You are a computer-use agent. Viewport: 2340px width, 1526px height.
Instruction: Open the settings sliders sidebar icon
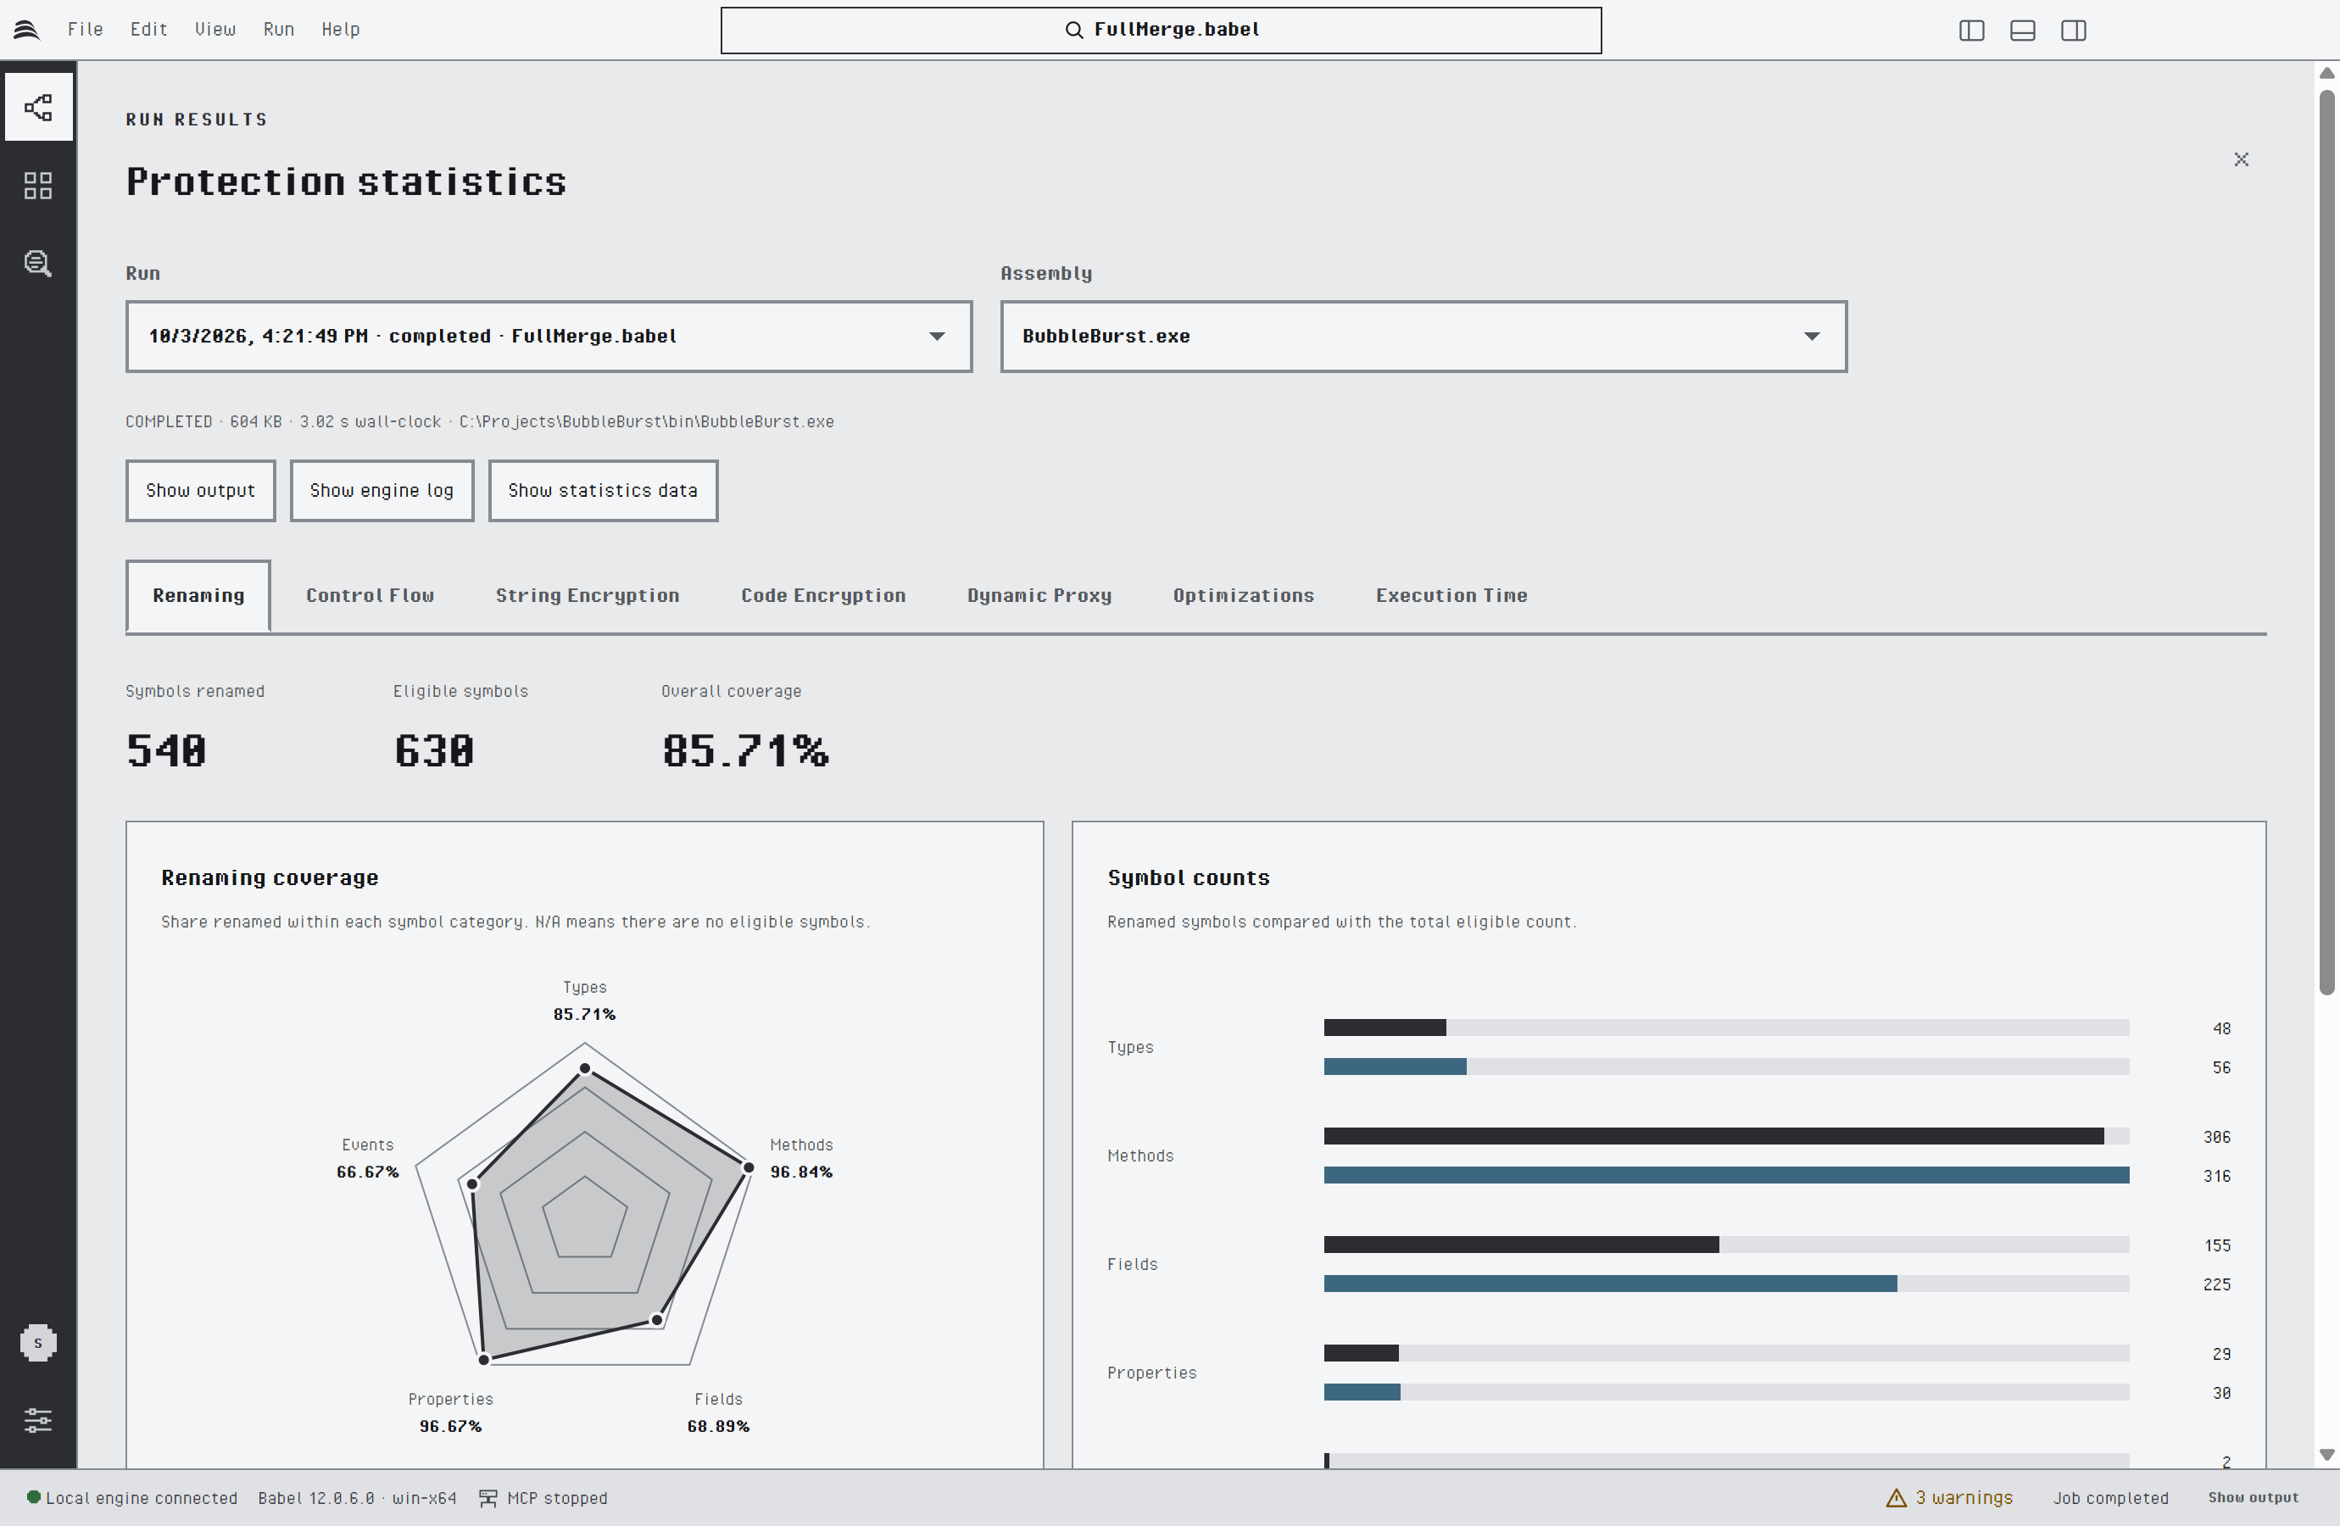[38, 1420]
